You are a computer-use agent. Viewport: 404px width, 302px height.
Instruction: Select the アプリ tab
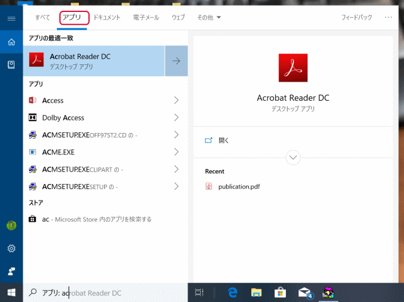72,17
